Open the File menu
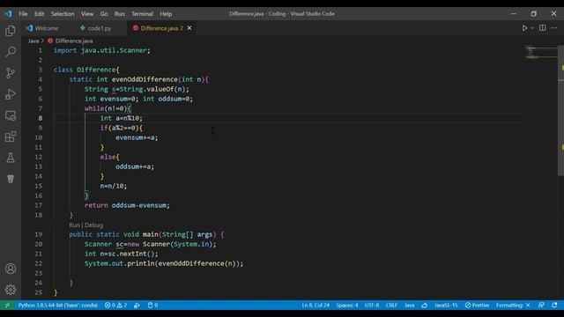The width and height of the screenshot is (564, 317). [23, 14]
